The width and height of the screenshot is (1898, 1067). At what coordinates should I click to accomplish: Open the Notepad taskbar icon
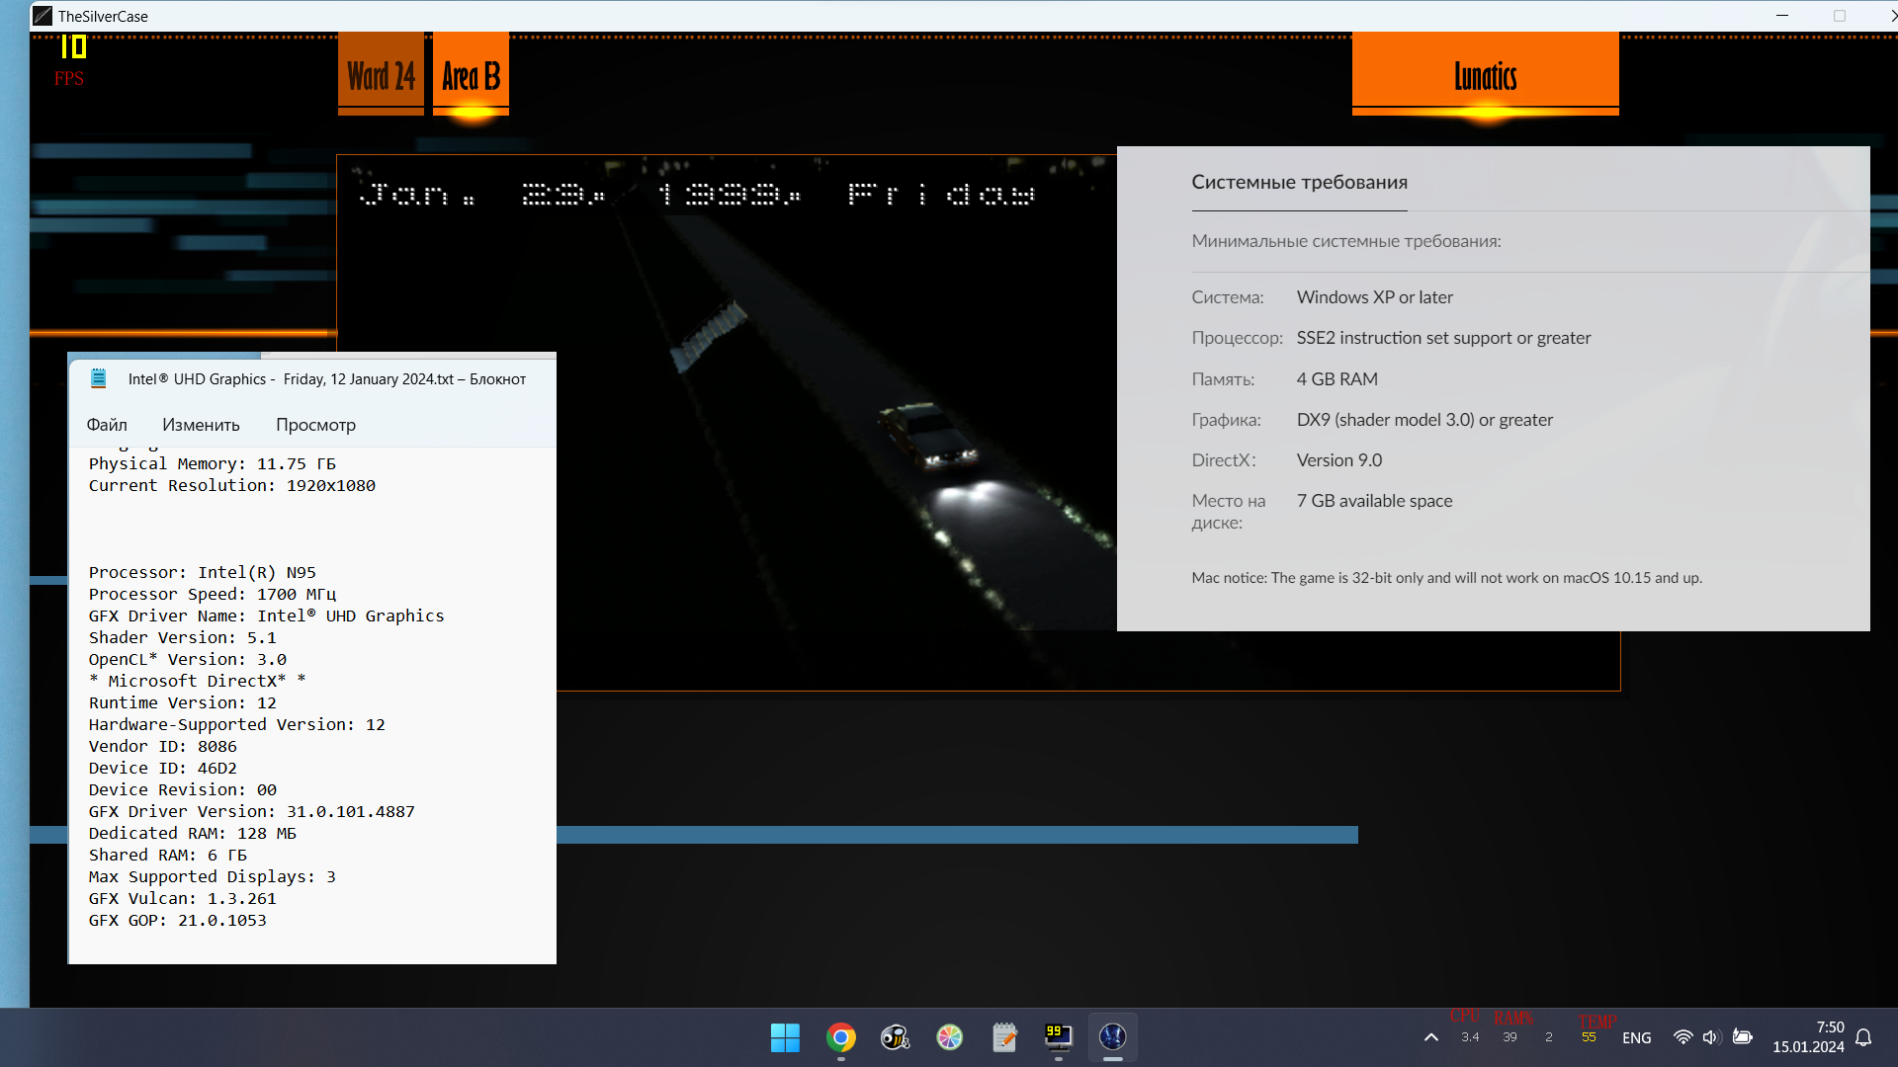click(1004, 1037)
